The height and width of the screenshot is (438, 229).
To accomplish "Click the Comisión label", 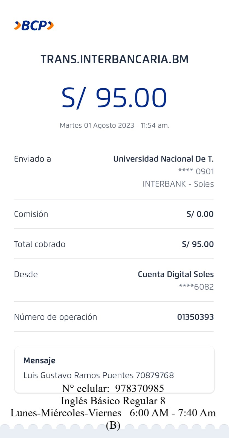I will [x=31, y=214].
